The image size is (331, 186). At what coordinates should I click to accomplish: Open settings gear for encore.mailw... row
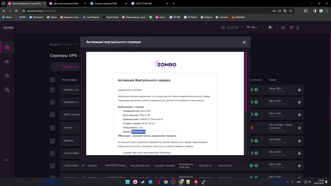tap(299, 153)
